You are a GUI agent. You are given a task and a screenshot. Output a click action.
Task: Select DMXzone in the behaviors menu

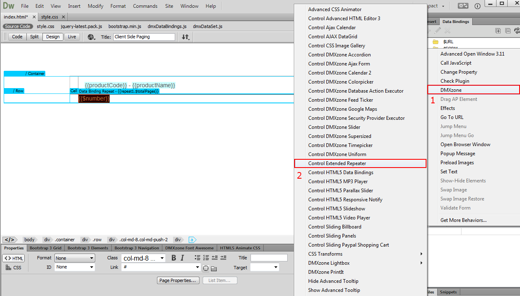[474, 90]
